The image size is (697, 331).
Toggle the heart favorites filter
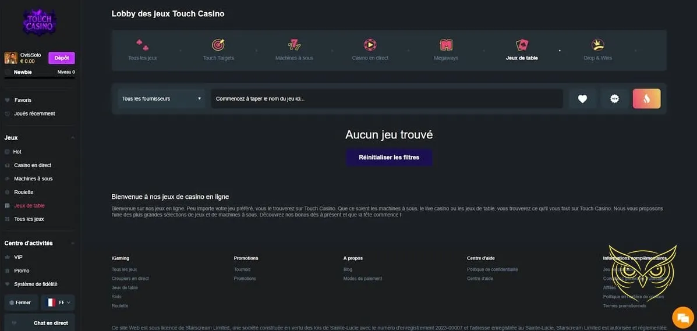pos(583,99)
